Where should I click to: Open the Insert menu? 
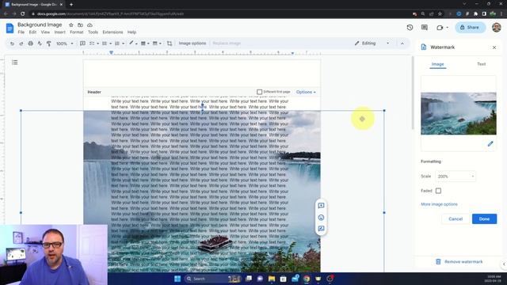tap(60, 32)
